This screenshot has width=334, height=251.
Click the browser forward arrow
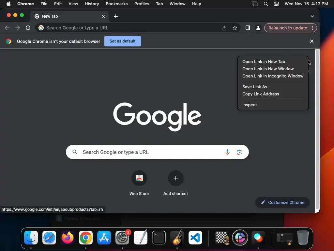pos(18,28)
